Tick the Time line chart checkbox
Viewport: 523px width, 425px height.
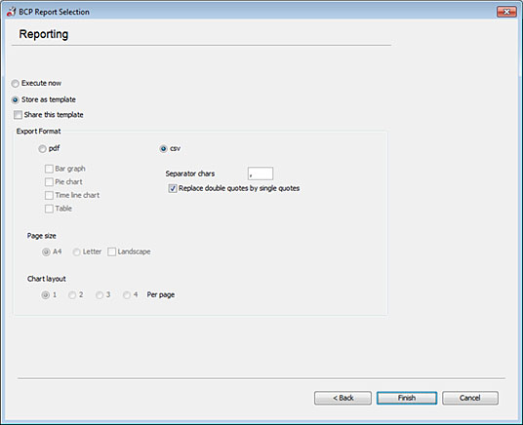(49, 195)
